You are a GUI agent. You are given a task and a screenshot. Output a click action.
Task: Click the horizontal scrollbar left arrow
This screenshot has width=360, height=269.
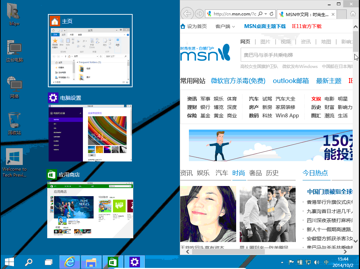point(188,252)
